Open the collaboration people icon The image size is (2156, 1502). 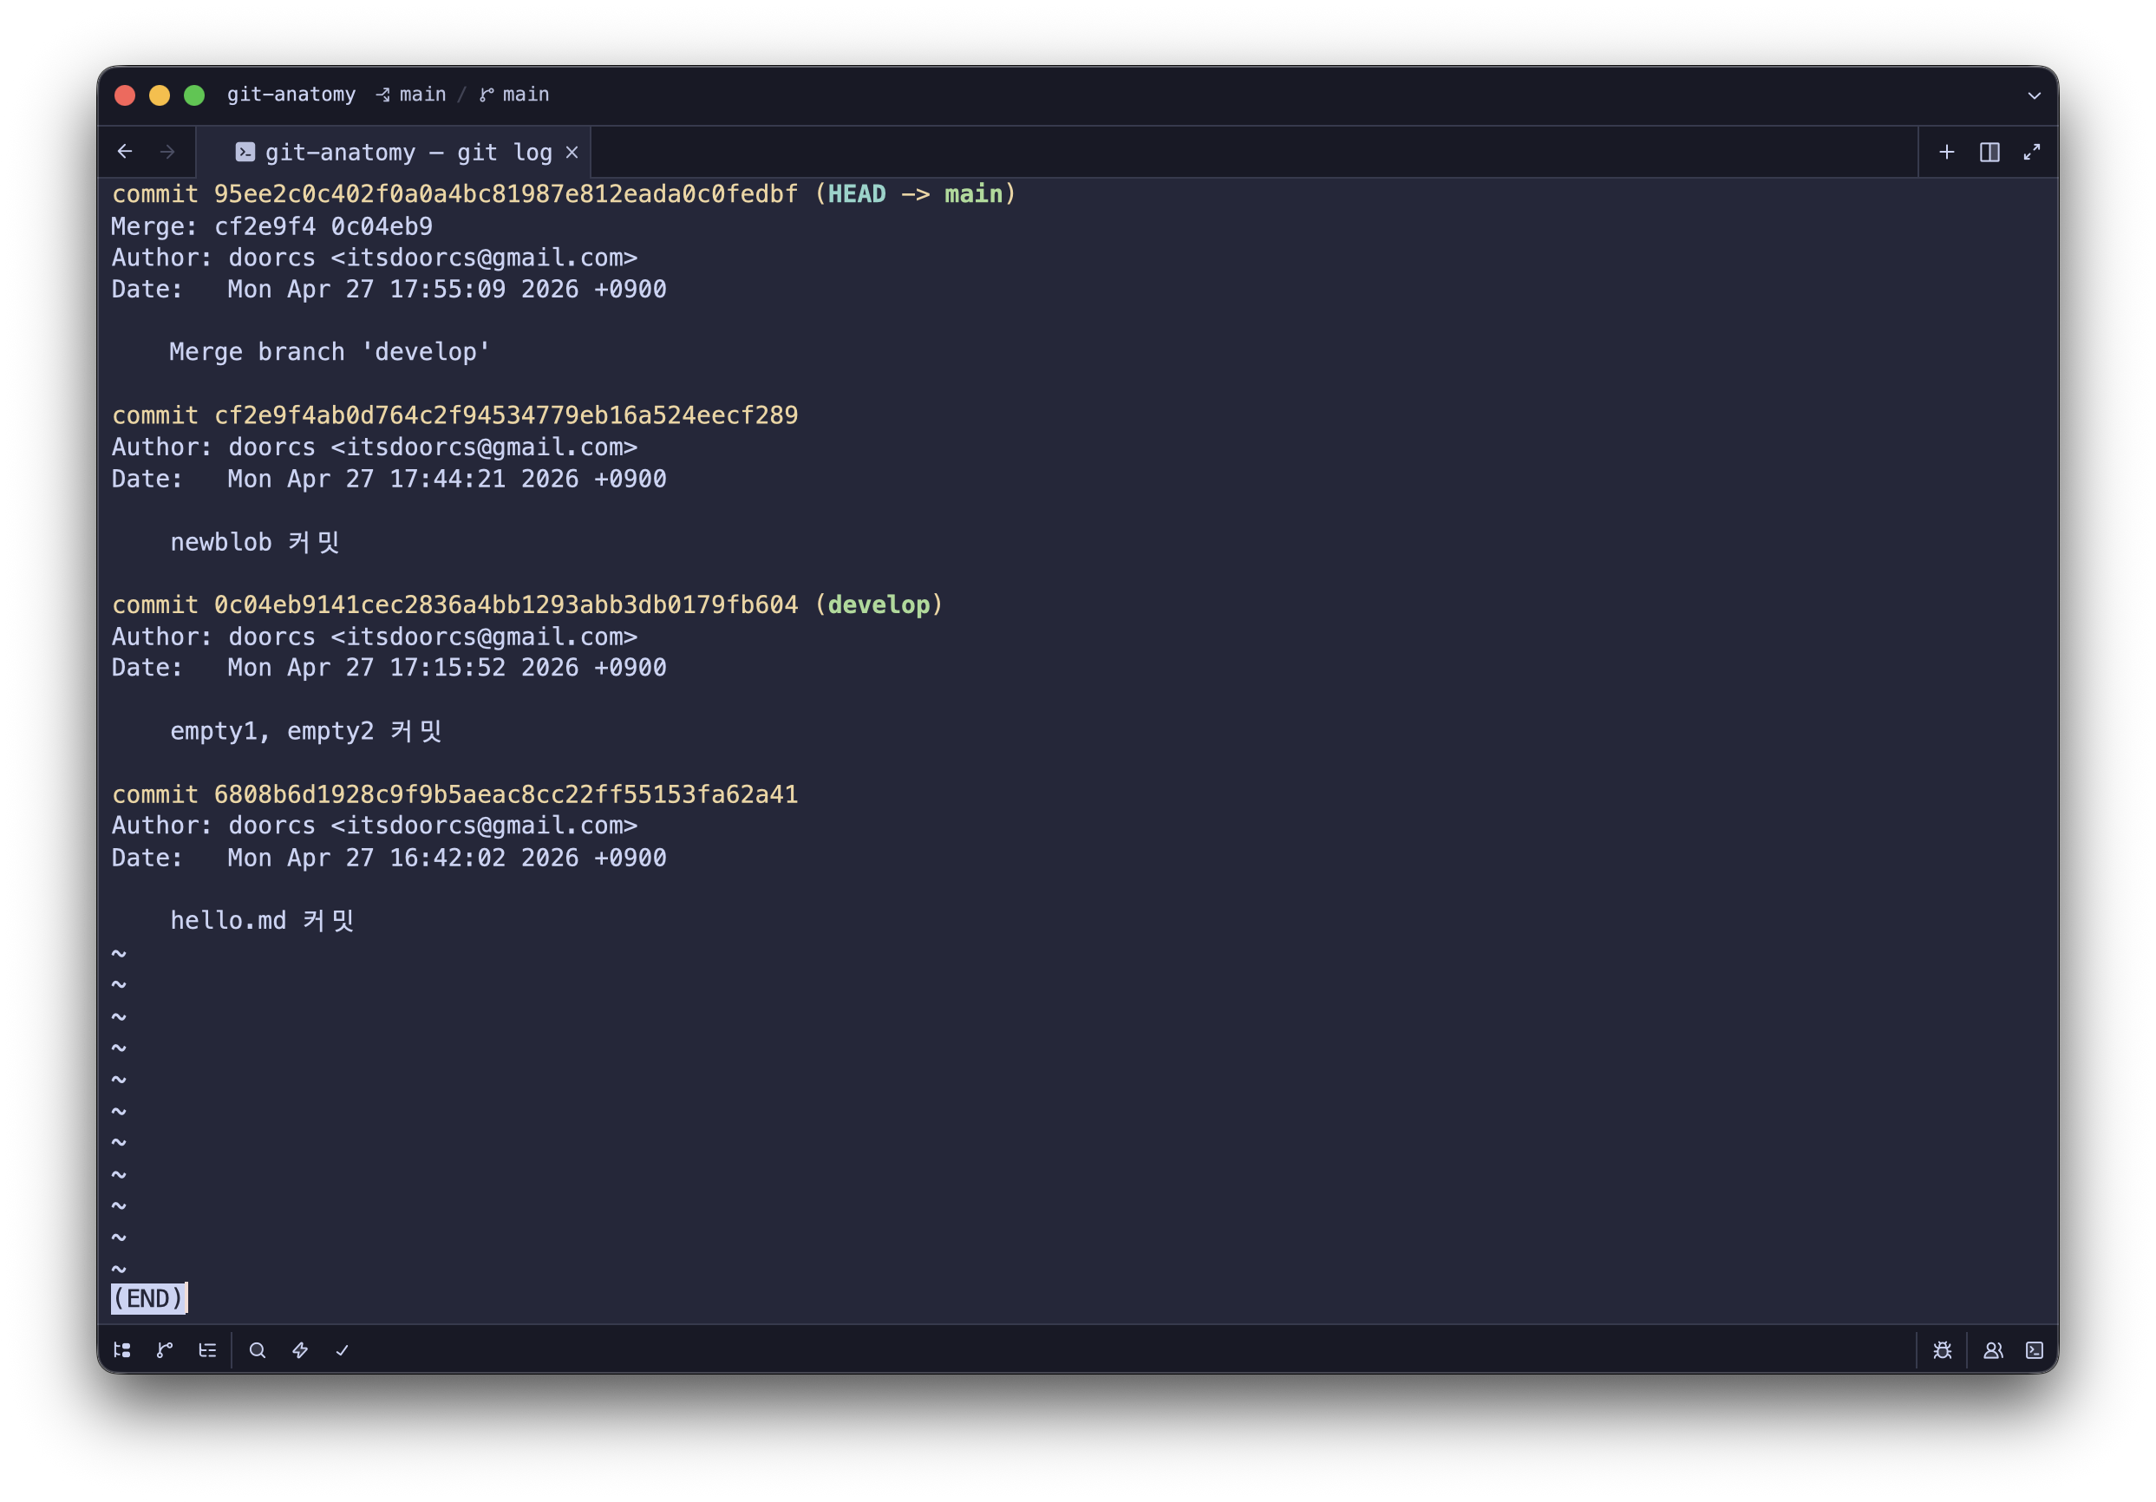(x=1993, y=1350)
